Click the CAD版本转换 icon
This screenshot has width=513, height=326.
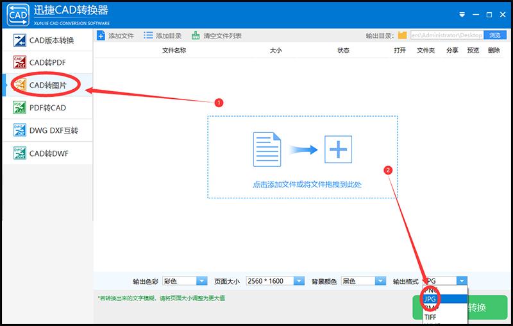[x=20, y=40]
